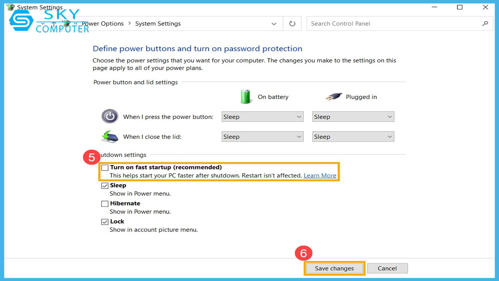
Task: Uncheck the Lock checkbox
Action: tap(105, 222)
